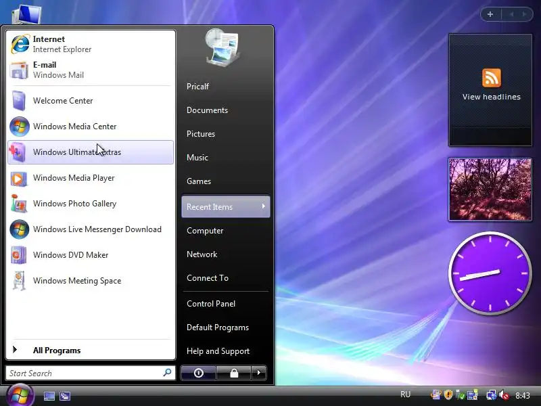Screen dimensions: 541x406
Task: Click the network connection tray icon
Action: (x=492, y=395)
